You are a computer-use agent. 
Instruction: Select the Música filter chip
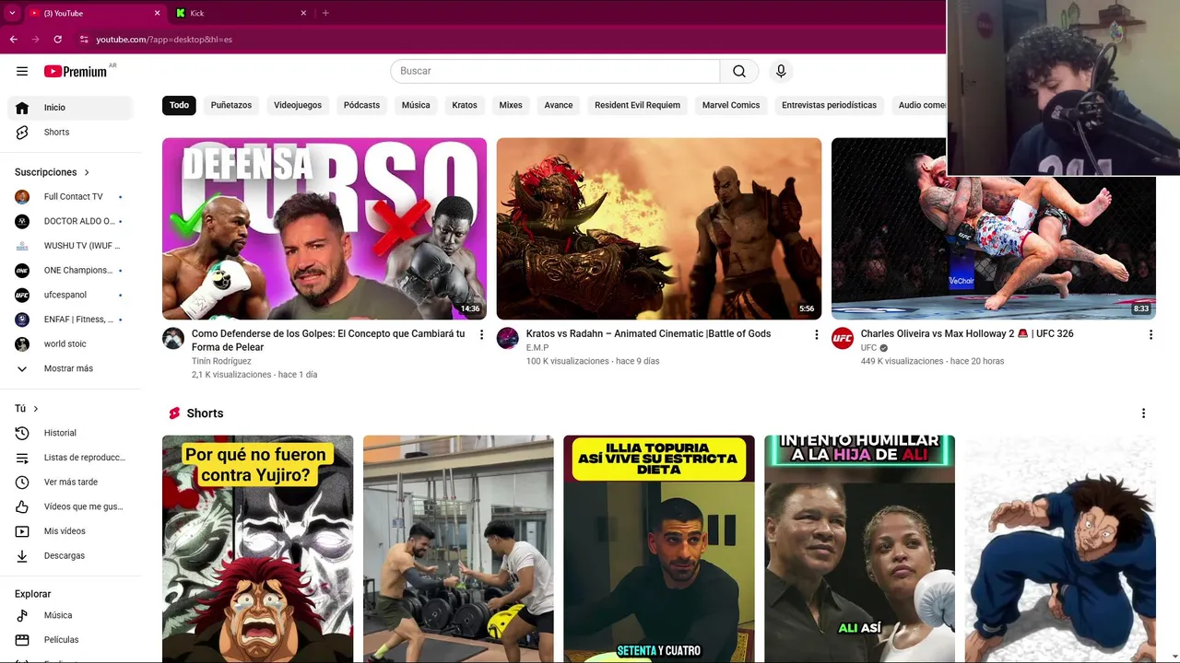[x=416, y=105]
